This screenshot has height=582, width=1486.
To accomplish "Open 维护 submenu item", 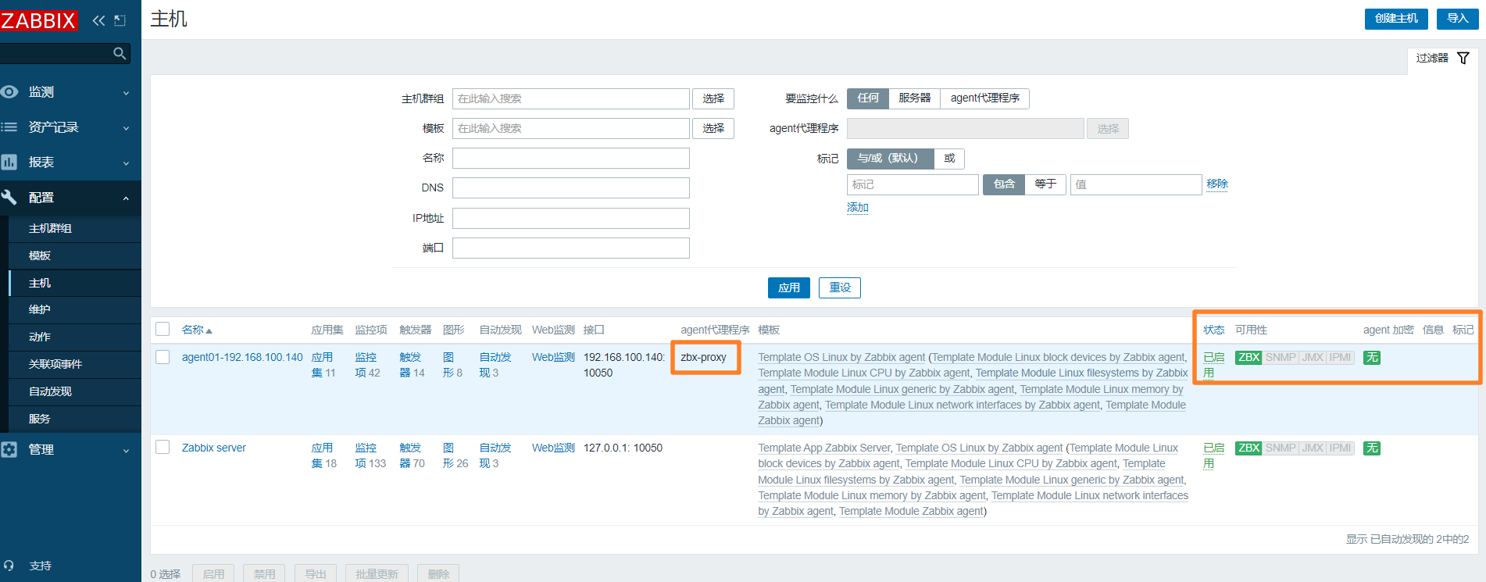I will (40, 309).
